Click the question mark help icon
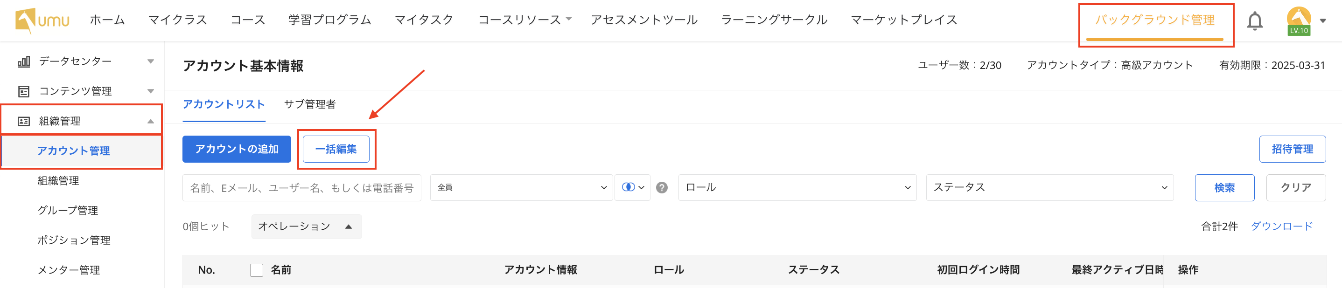Screen dimensions: 1342x288 coord(662,188)
